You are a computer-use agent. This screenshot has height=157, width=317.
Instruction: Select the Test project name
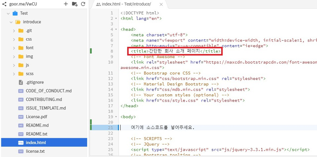[24, 13]
